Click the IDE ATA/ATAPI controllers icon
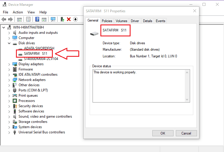This screenshot has width=224, height=152. pos(15,75)
